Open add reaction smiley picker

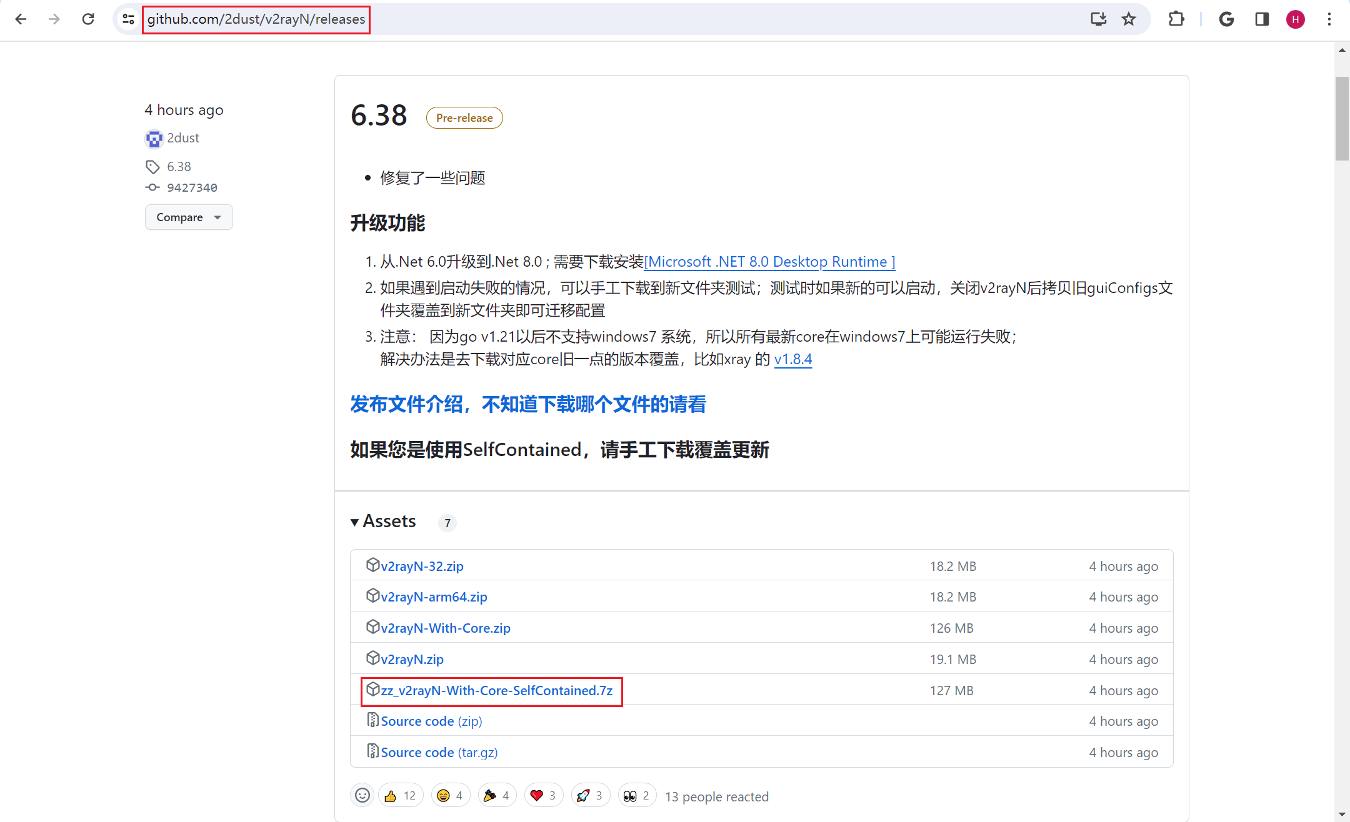click(x=362, y=795)
